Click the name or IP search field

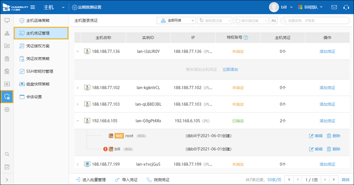pos(315,21)
